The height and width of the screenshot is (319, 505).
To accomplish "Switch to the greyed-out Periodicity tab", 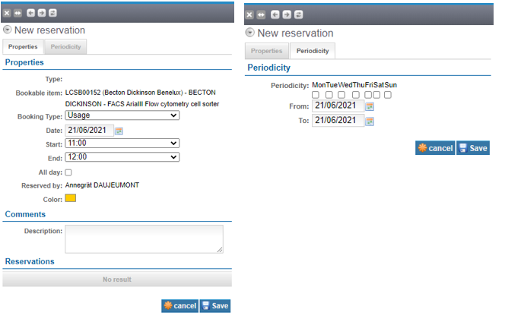I will click(68, 47).
